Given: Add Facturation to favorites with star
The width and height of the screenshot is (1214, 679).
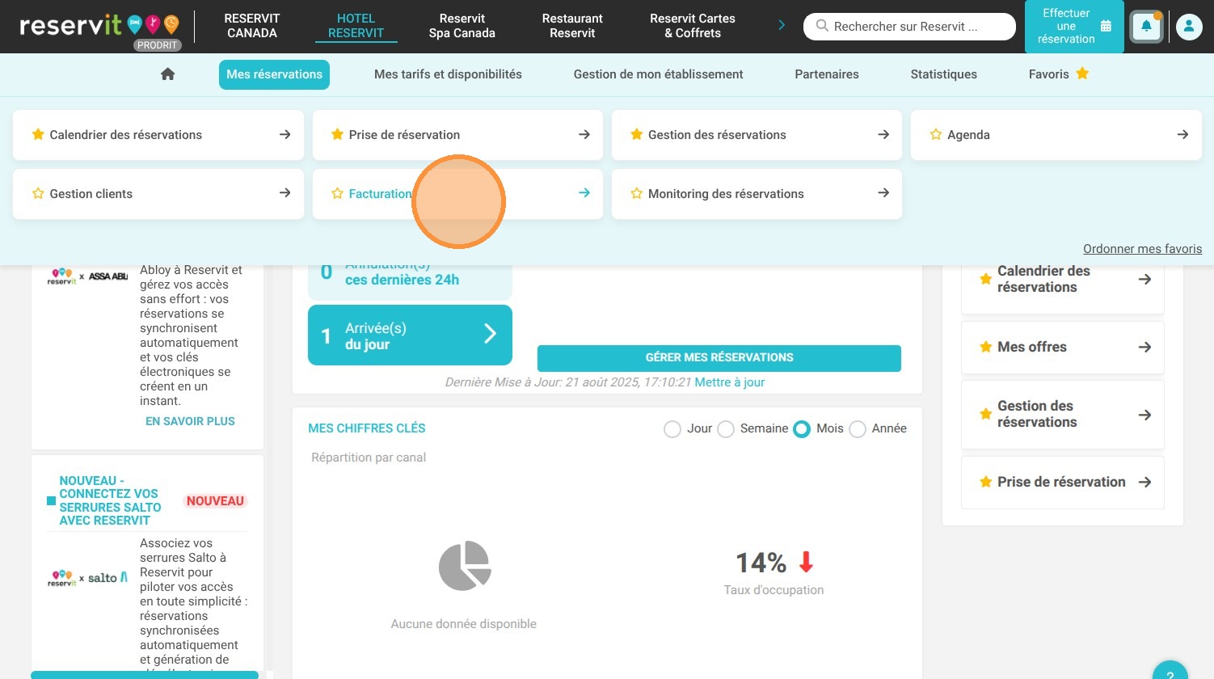Looking at the screenshot, I should pos(337,193).
